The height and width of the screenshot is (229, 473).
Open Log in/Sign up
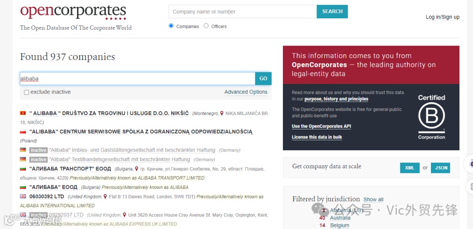coord(442,17)
